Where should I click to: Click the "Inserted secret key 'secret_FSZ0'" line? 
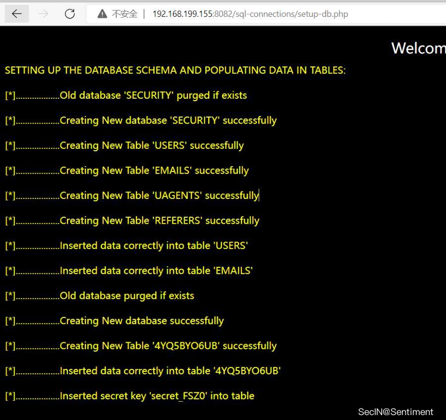coord(157,396)
